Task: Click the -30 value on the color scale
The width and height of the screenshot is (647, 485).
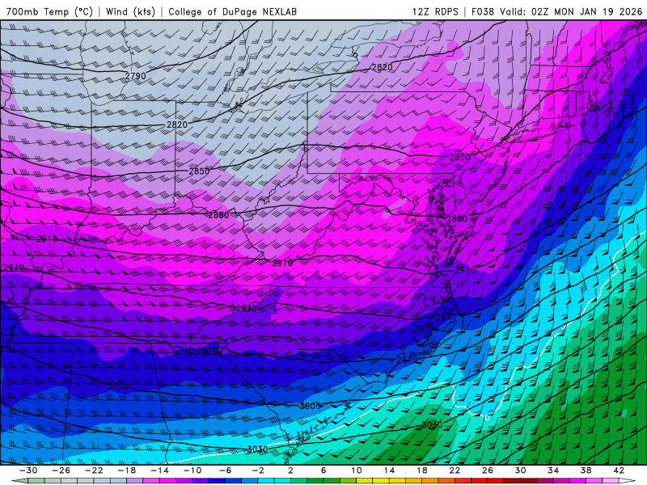Action: coord(28,470)
